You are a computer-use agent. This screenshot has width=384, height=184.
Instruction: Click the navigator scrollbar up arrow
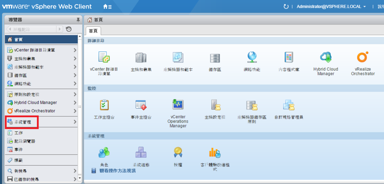(79, 37)
